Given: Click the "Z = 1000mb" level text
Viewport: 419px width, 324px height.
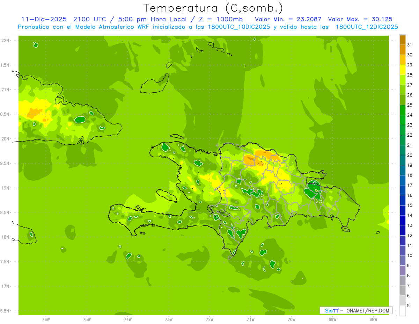Looking at the screenshot, I should coord(221,19).
